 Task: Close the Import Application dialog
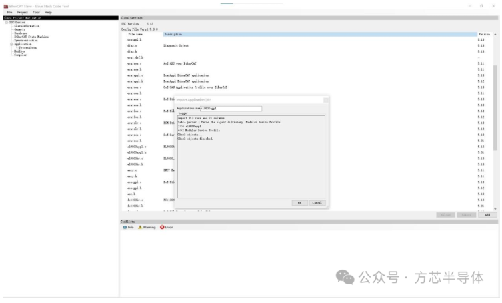(326, 100)
